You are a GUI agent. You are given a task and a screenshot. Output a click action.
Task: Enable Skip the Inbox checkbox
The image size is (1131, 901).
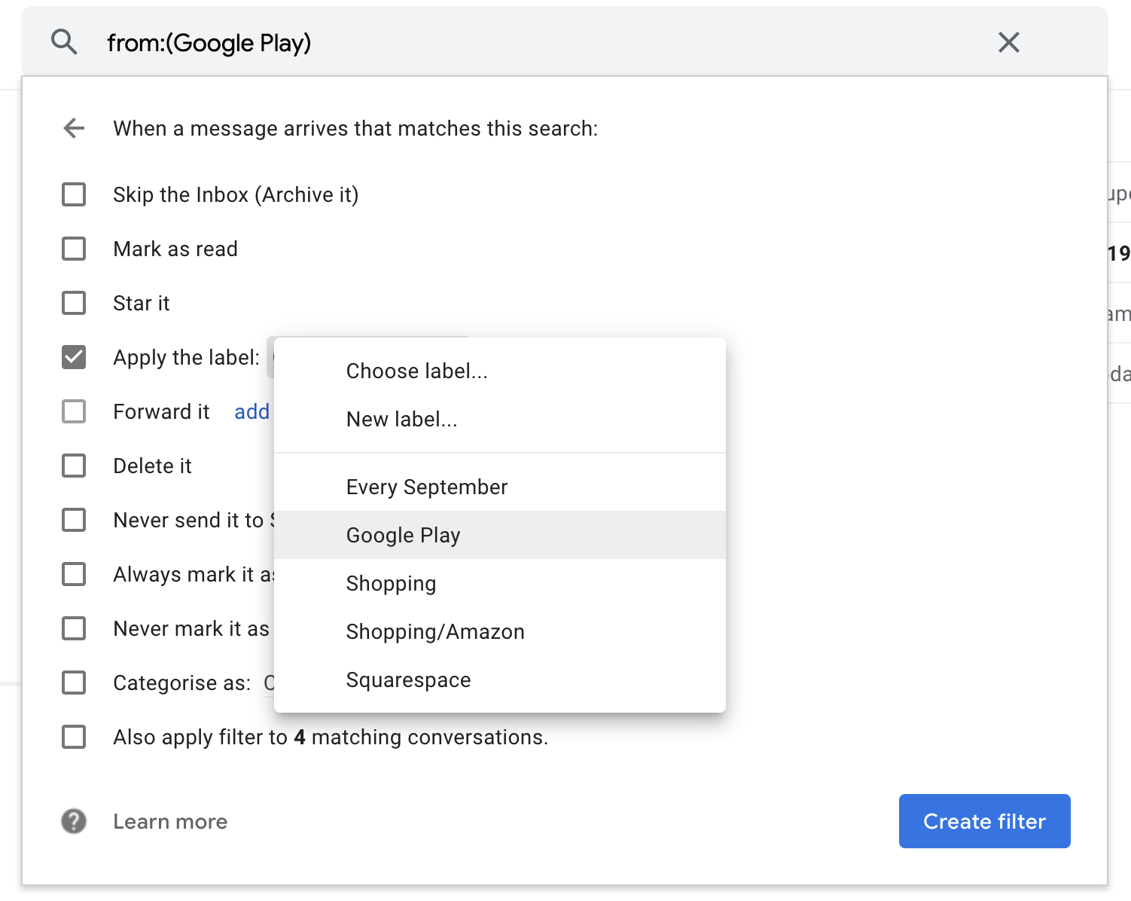click(x=74, y=194)
